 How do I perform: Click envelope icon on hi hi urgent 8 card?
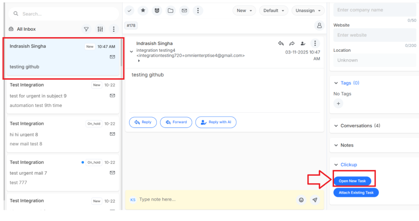tap(113, 134)
